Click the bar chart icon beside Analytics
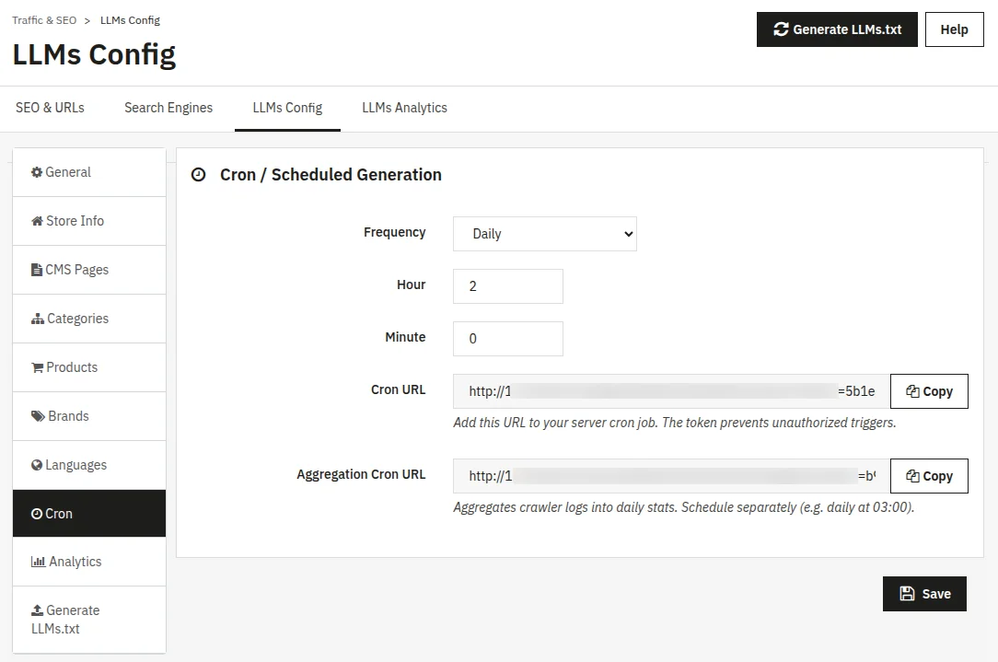The image size is (998, 662). click(38, 562)
